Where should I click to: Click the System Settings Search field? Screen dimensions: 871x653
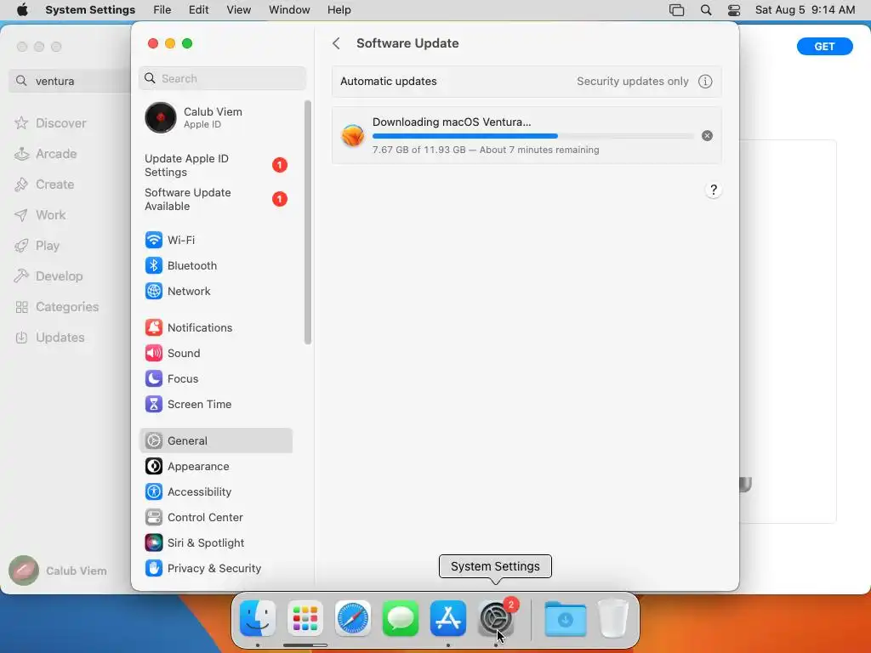(x=222, y=78)
